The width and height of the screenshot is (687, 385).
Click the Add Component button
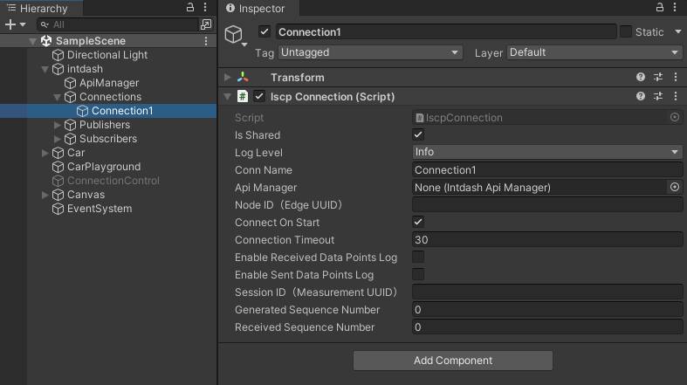pos(452,361)
